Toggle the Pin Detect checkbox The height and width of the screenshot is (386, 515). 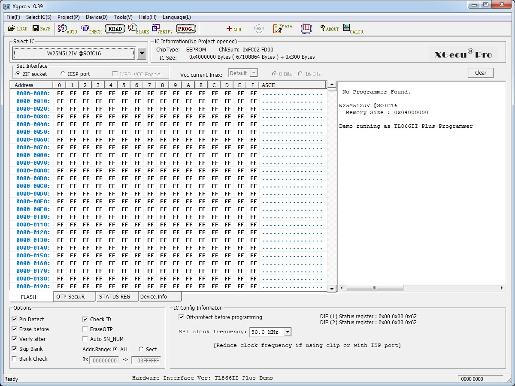(15, 320)
